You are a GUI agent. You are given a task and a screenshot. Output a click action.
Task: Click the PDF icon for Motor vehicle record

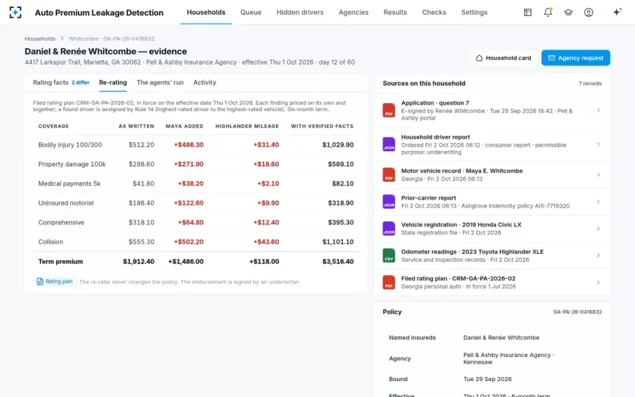pos(389,175)
